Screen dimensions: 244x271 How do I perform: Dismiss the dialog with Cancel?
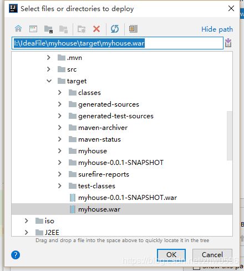tap(212, 255)
